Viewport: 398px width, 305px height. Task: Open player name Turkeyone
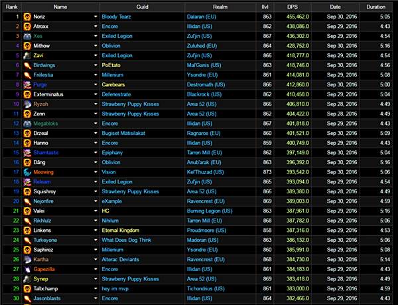coord(45,240)
